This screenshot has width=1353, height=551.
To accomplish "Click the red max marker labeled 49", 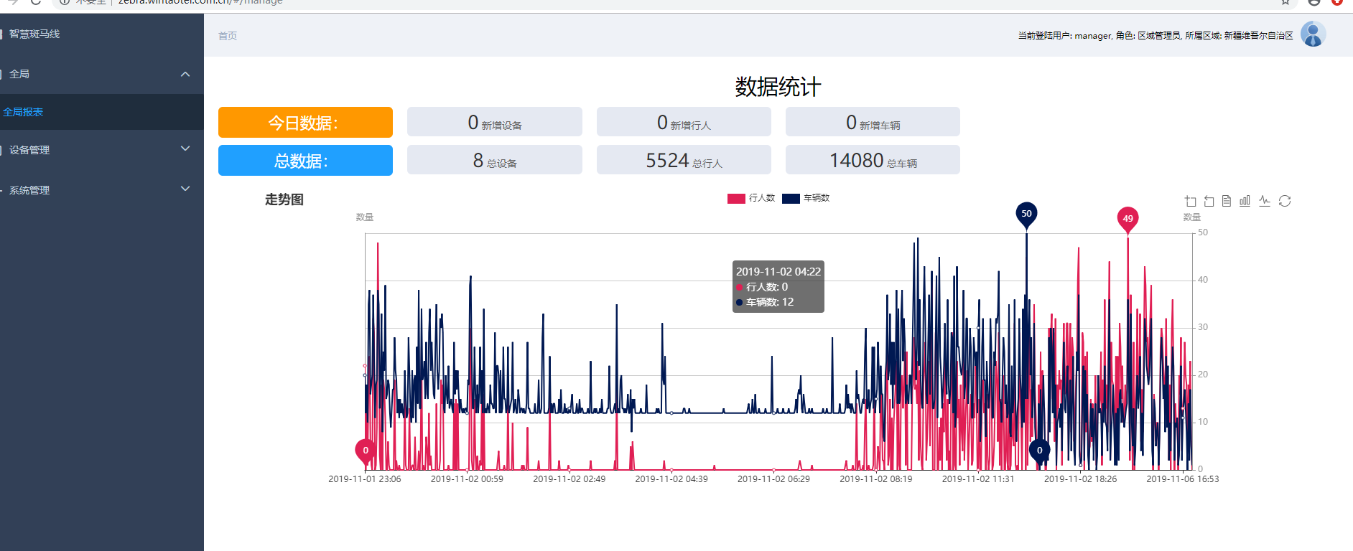I will point(1127,219).
